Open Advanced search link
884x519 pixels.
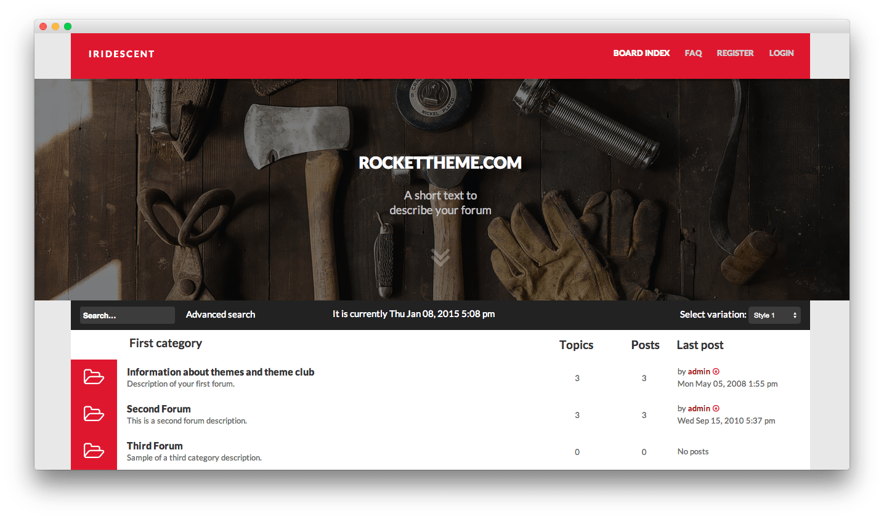(221, 315)
